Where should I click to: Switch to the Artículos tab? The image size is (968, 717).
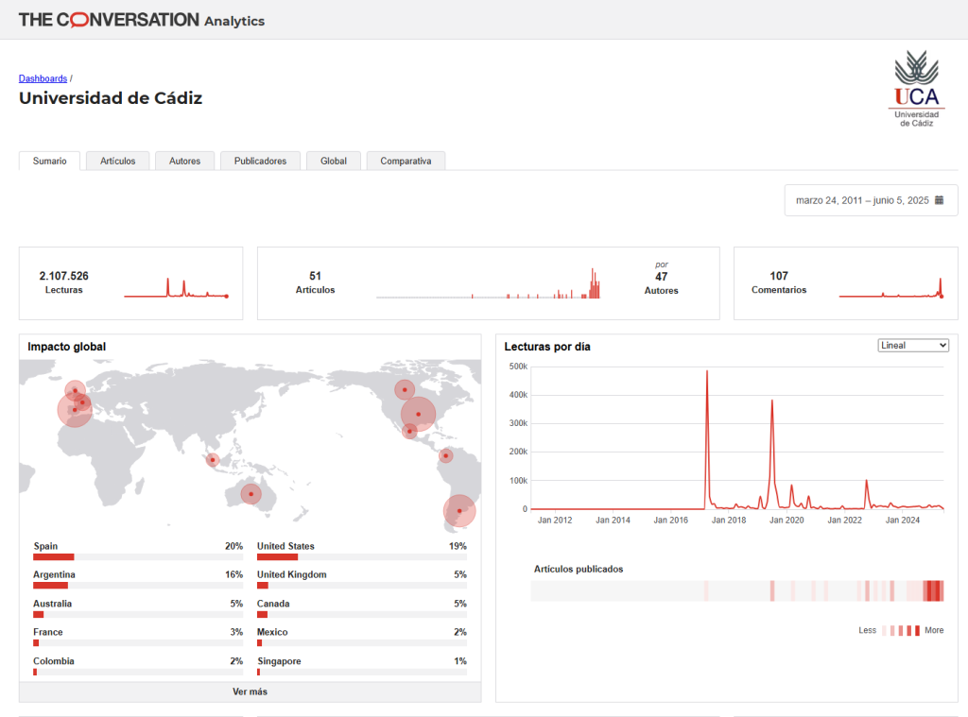coord(118,161)
